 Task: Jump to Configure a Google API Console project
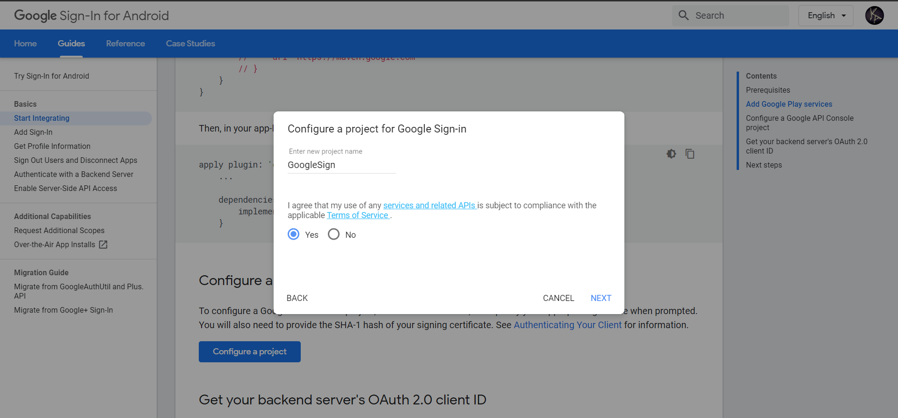pyautogui.click(x=800, y=123)
